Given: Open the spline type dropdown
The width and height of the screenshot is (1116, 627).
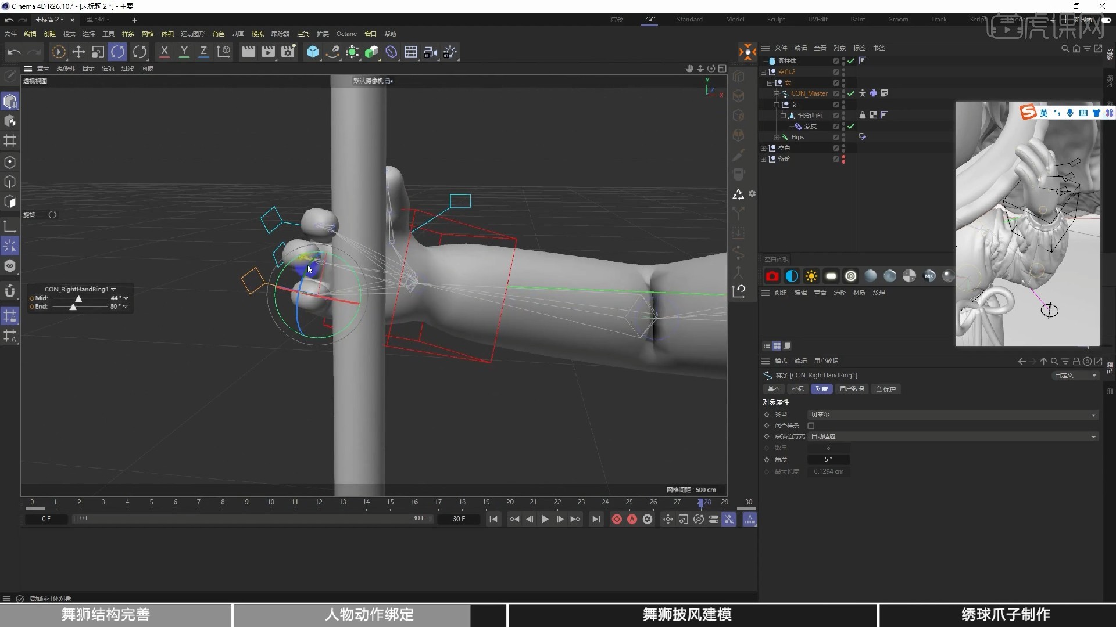Looking at the screenshot, I should tap(953, 415).
